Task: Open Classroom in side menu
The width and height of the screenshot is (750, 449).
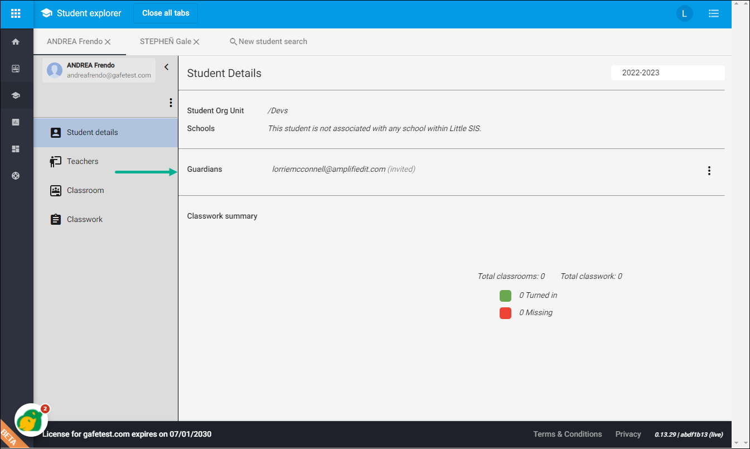Action: [x=106, y=190]
